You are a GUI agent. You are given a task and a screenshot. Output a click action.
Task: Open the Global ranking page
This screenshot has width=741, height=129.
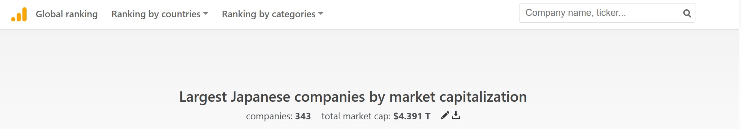(x=67, y=14)
